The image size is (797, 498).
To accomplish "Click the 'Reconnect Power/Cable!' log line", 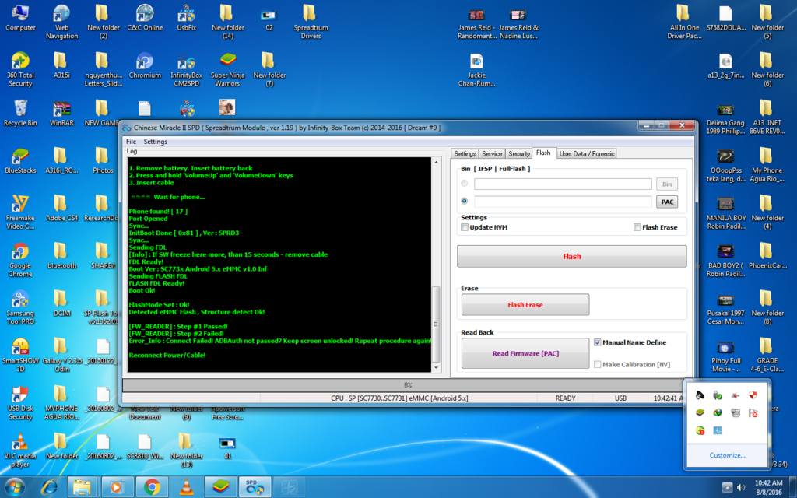I will [167, 355].
